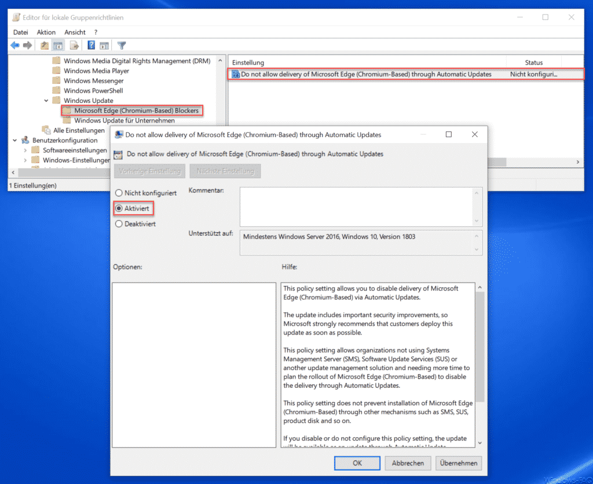Click the dialog title bar policy icon
Screen dimensions: 593x484
[x=119, y=135]
